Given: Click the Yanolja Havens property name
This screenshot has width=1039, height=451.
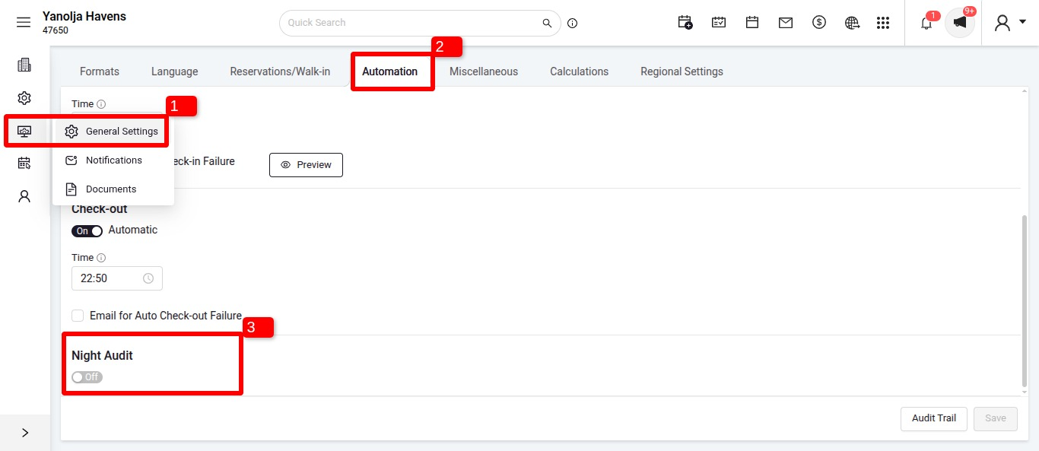Looking at the screenshot, I should 84,17.
